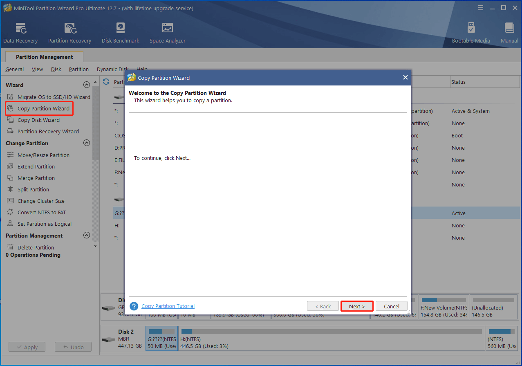Collapse the Wizard section
The image size is (522, 366).
click(86, 85)
